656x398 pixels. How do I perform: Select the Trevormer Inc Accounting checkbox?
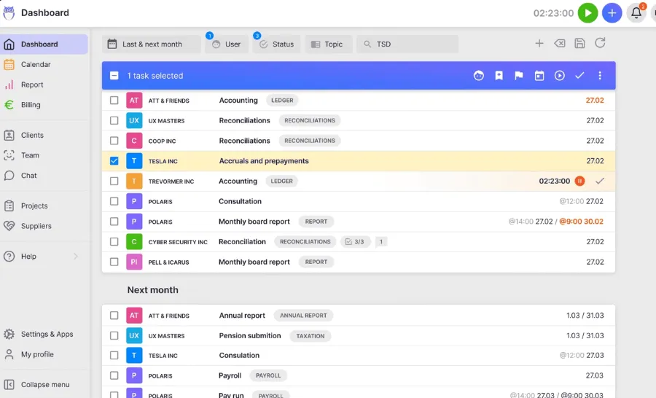[x=114, y=181]
